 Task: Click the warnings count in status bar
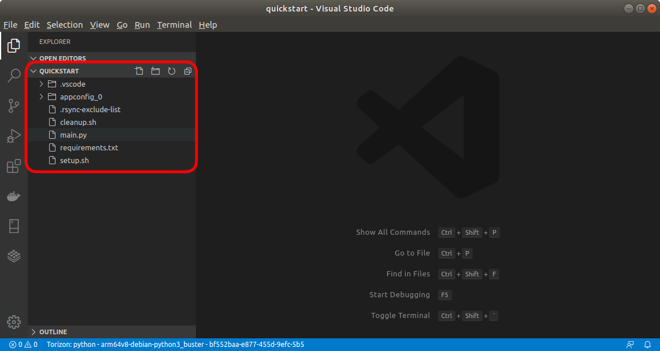(31, 345)
